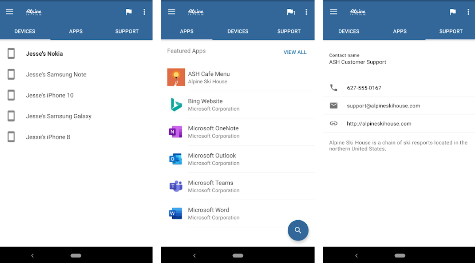Viewport: 475px width, 263px height.
Task: Tap Alpine Ski House logo on Apps screen
Action: click(x=196, y=12)
